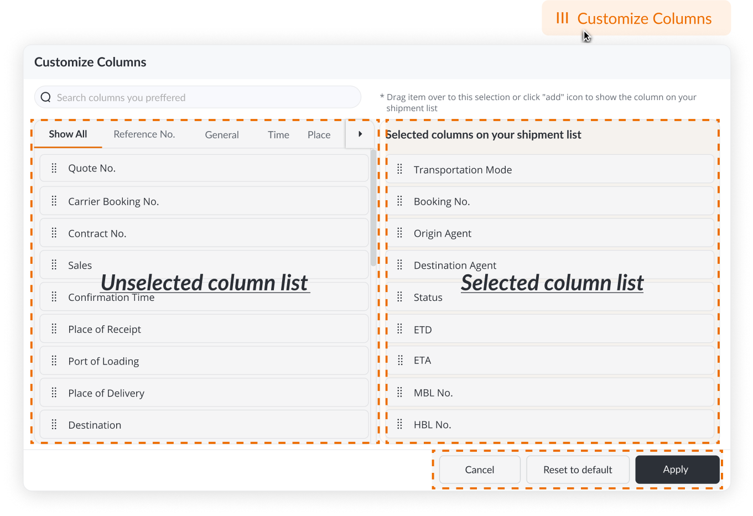The width and height of the screenshot is (753, 516).
Task: Open the General tab
Action: (x=222, y=135)
